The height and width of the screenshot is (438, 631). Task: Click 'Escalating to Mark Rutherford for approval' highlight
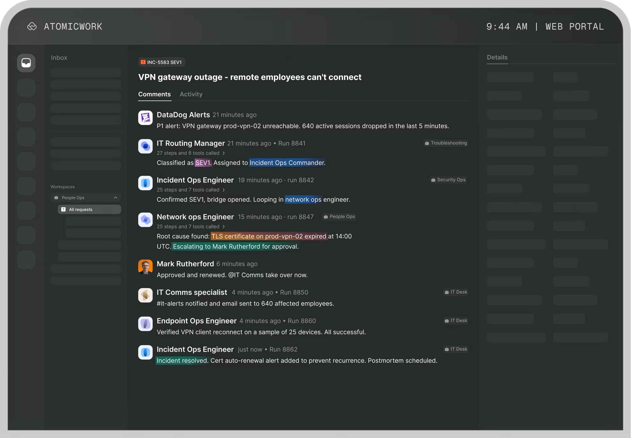click(236, 247)
